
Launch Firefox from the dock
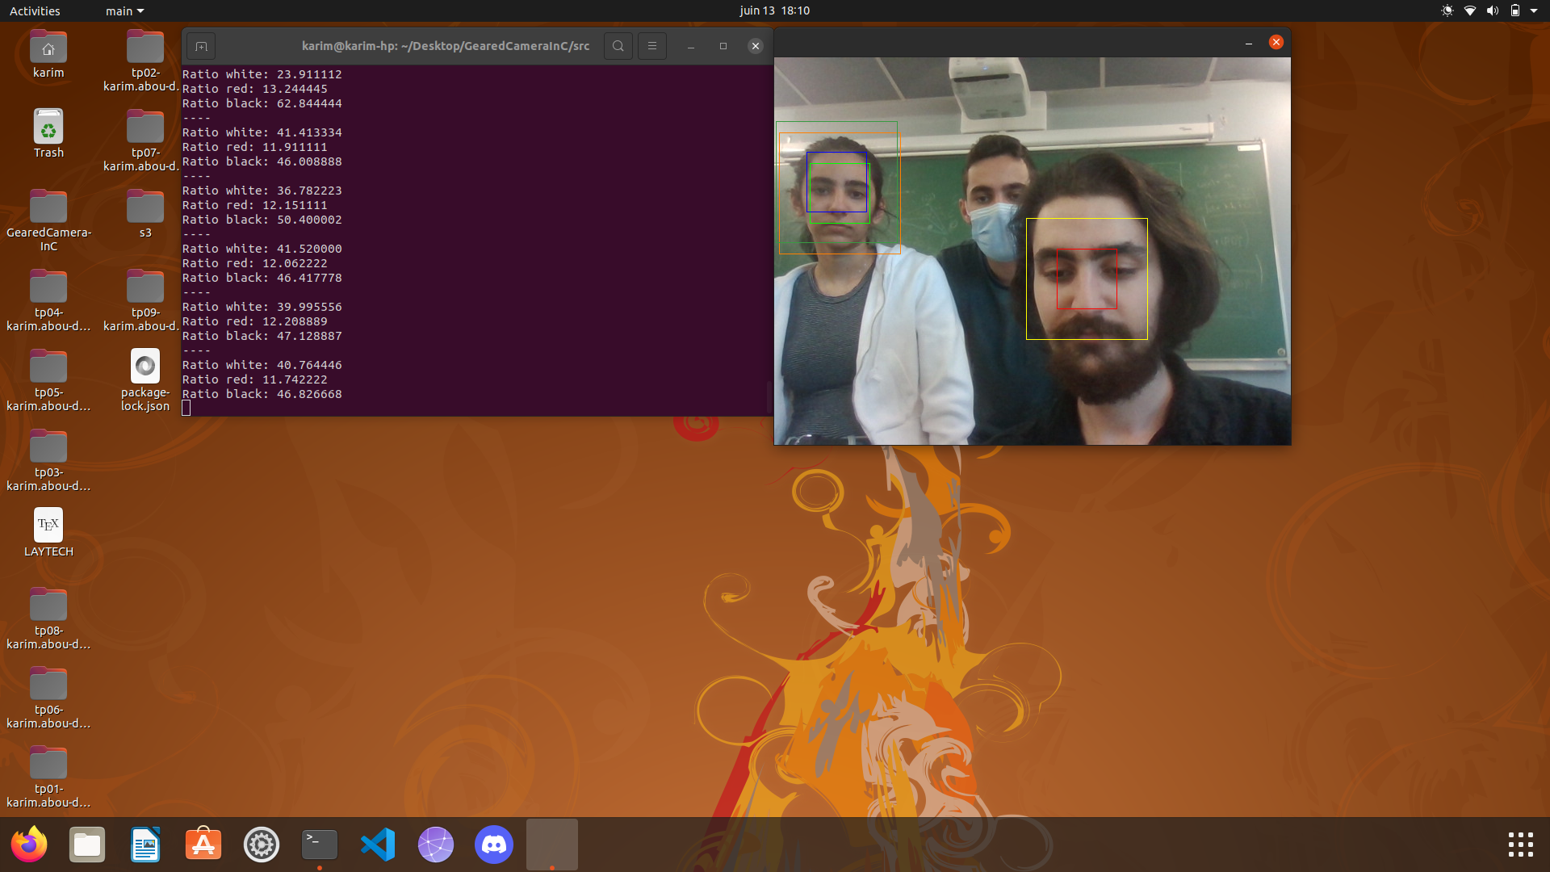pos(29,845)
